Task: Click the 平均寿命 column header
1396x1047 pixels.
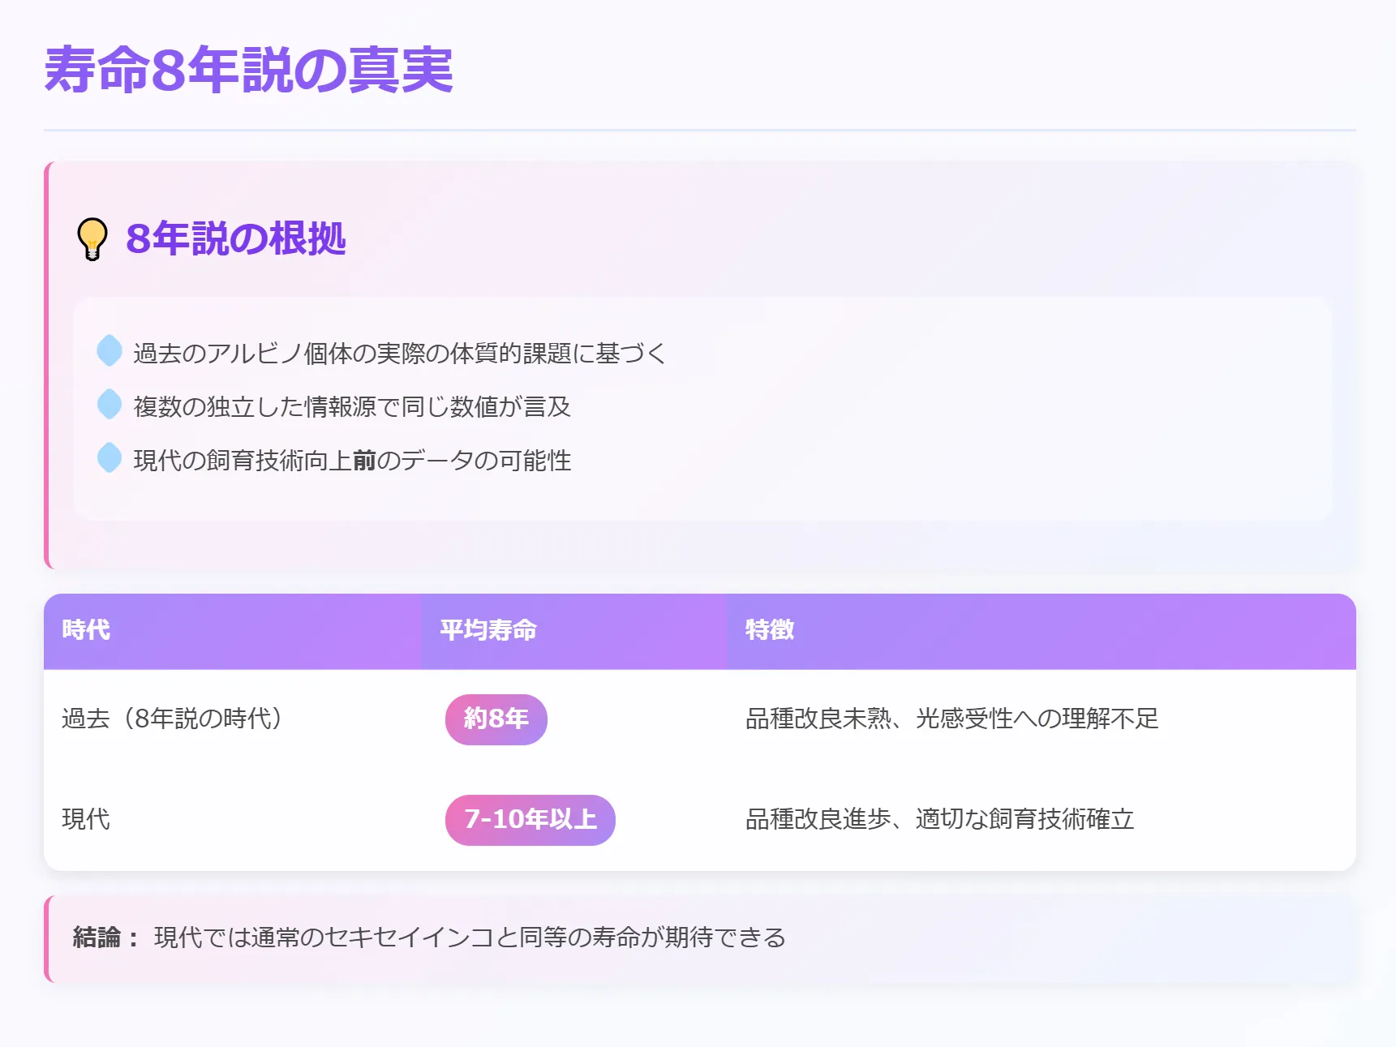Action: [x=488, y=630]
